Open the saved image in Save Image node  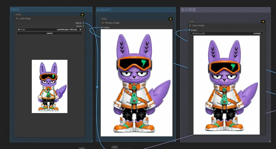point(227,85)
